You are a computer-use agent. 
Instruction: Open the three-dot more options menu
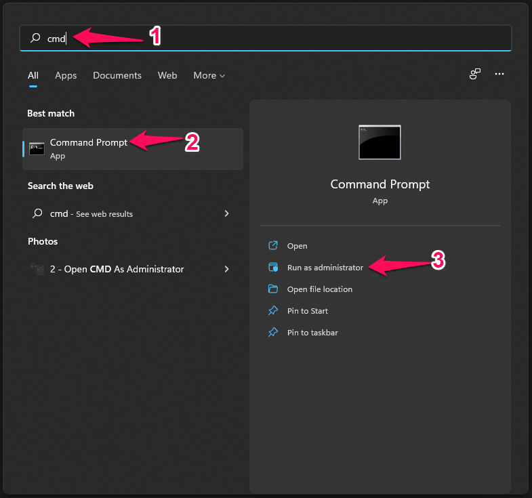click(499, 75)
